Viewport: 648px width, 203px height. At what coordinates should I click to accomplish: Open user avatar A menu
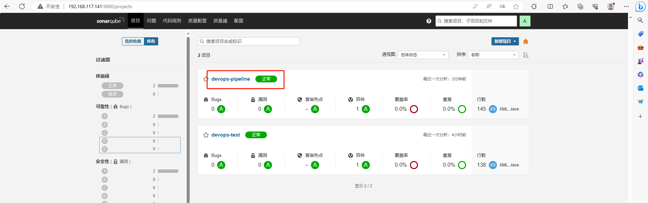(524, 21)
